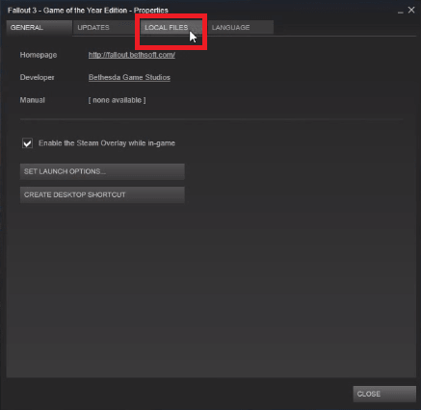
Task: Click Set Launch Options button
Action: point(102,171)
